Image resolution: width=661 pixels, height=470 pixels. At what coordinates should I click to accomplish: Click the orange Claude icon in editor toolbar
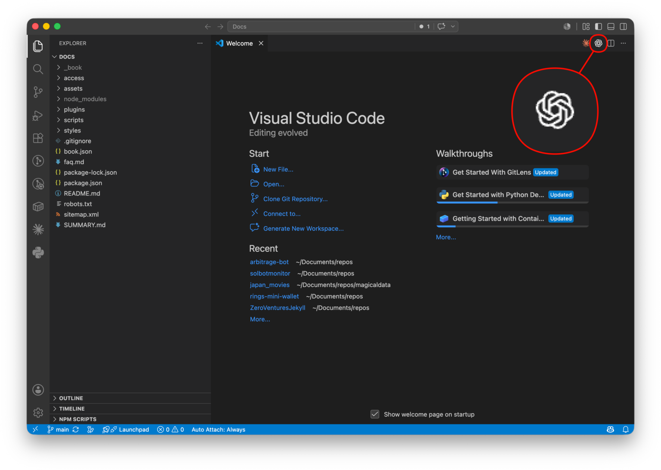click(586, 43)
